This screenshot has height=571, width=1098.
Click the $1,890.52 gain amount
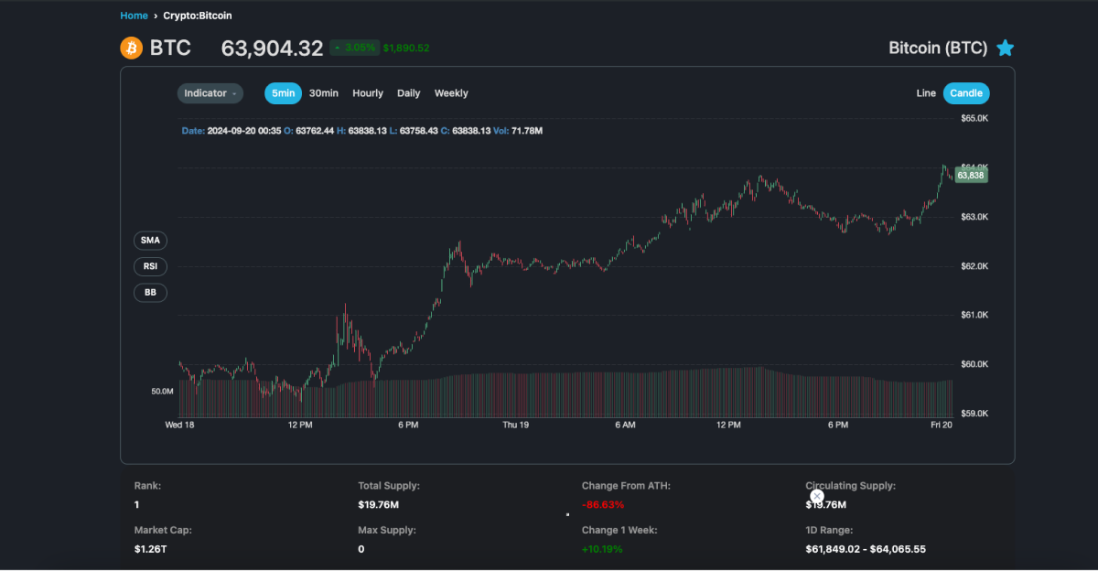[x=404, y=47]
